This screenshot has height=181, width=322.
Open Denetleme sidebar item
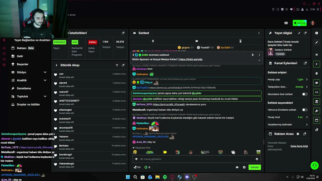point(21,88)
